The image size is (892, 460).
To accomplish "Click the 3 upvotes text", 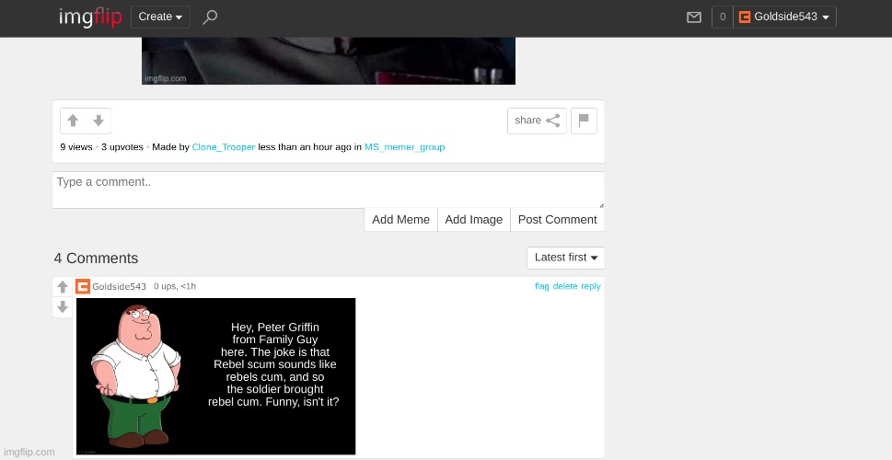I will [x=122, y=147].
